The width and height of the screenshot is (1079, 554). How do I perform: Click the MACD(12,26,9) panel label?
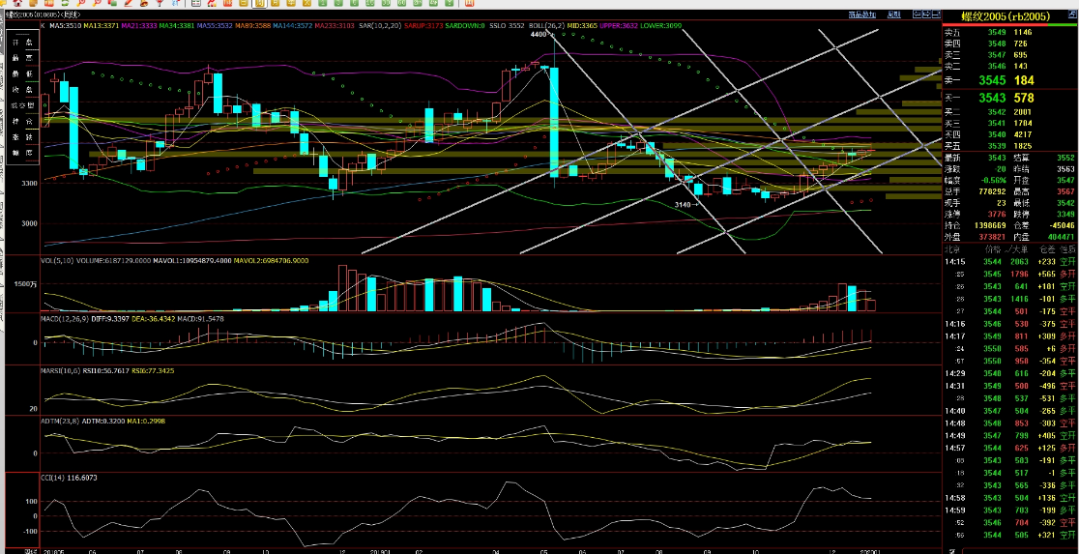tap(64, 319)
